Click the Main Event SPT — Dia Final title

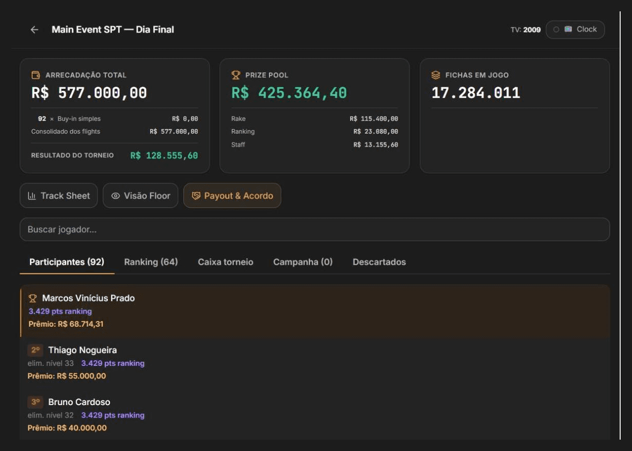click(113, 29)
